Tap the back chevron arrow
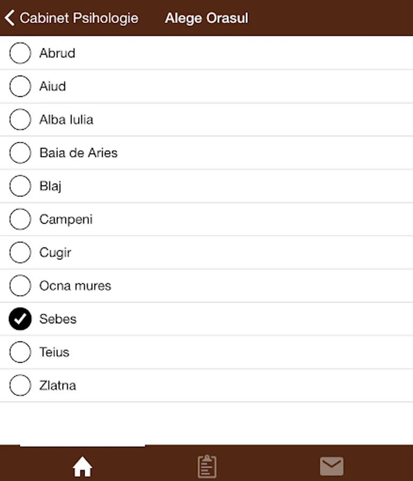This screenshot has width=413, height=481. (9, 18)
